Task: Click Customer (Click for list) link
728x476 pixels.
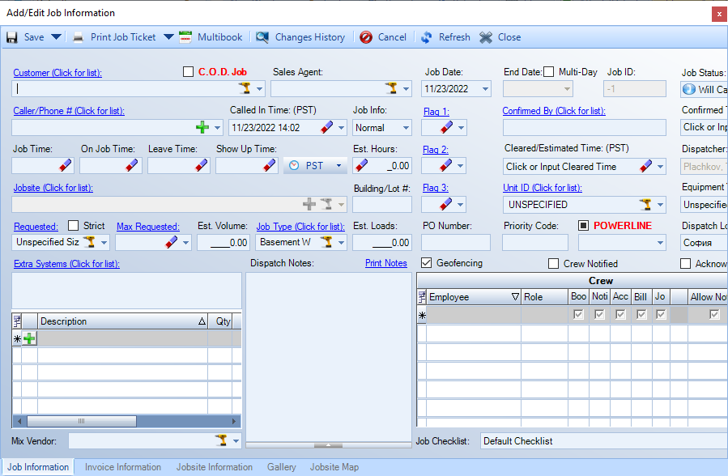Action: pyautogui.click(x=57, y=73)
